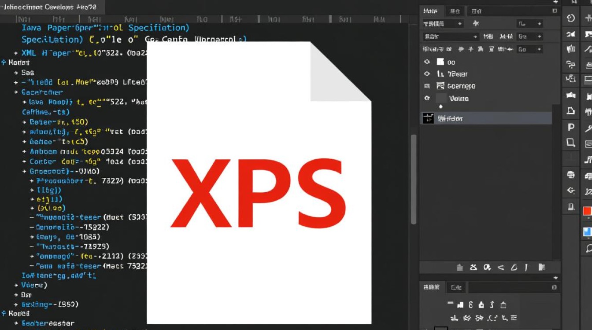
Task: Select the magnifier zoom tool
Action: [588, 249]
